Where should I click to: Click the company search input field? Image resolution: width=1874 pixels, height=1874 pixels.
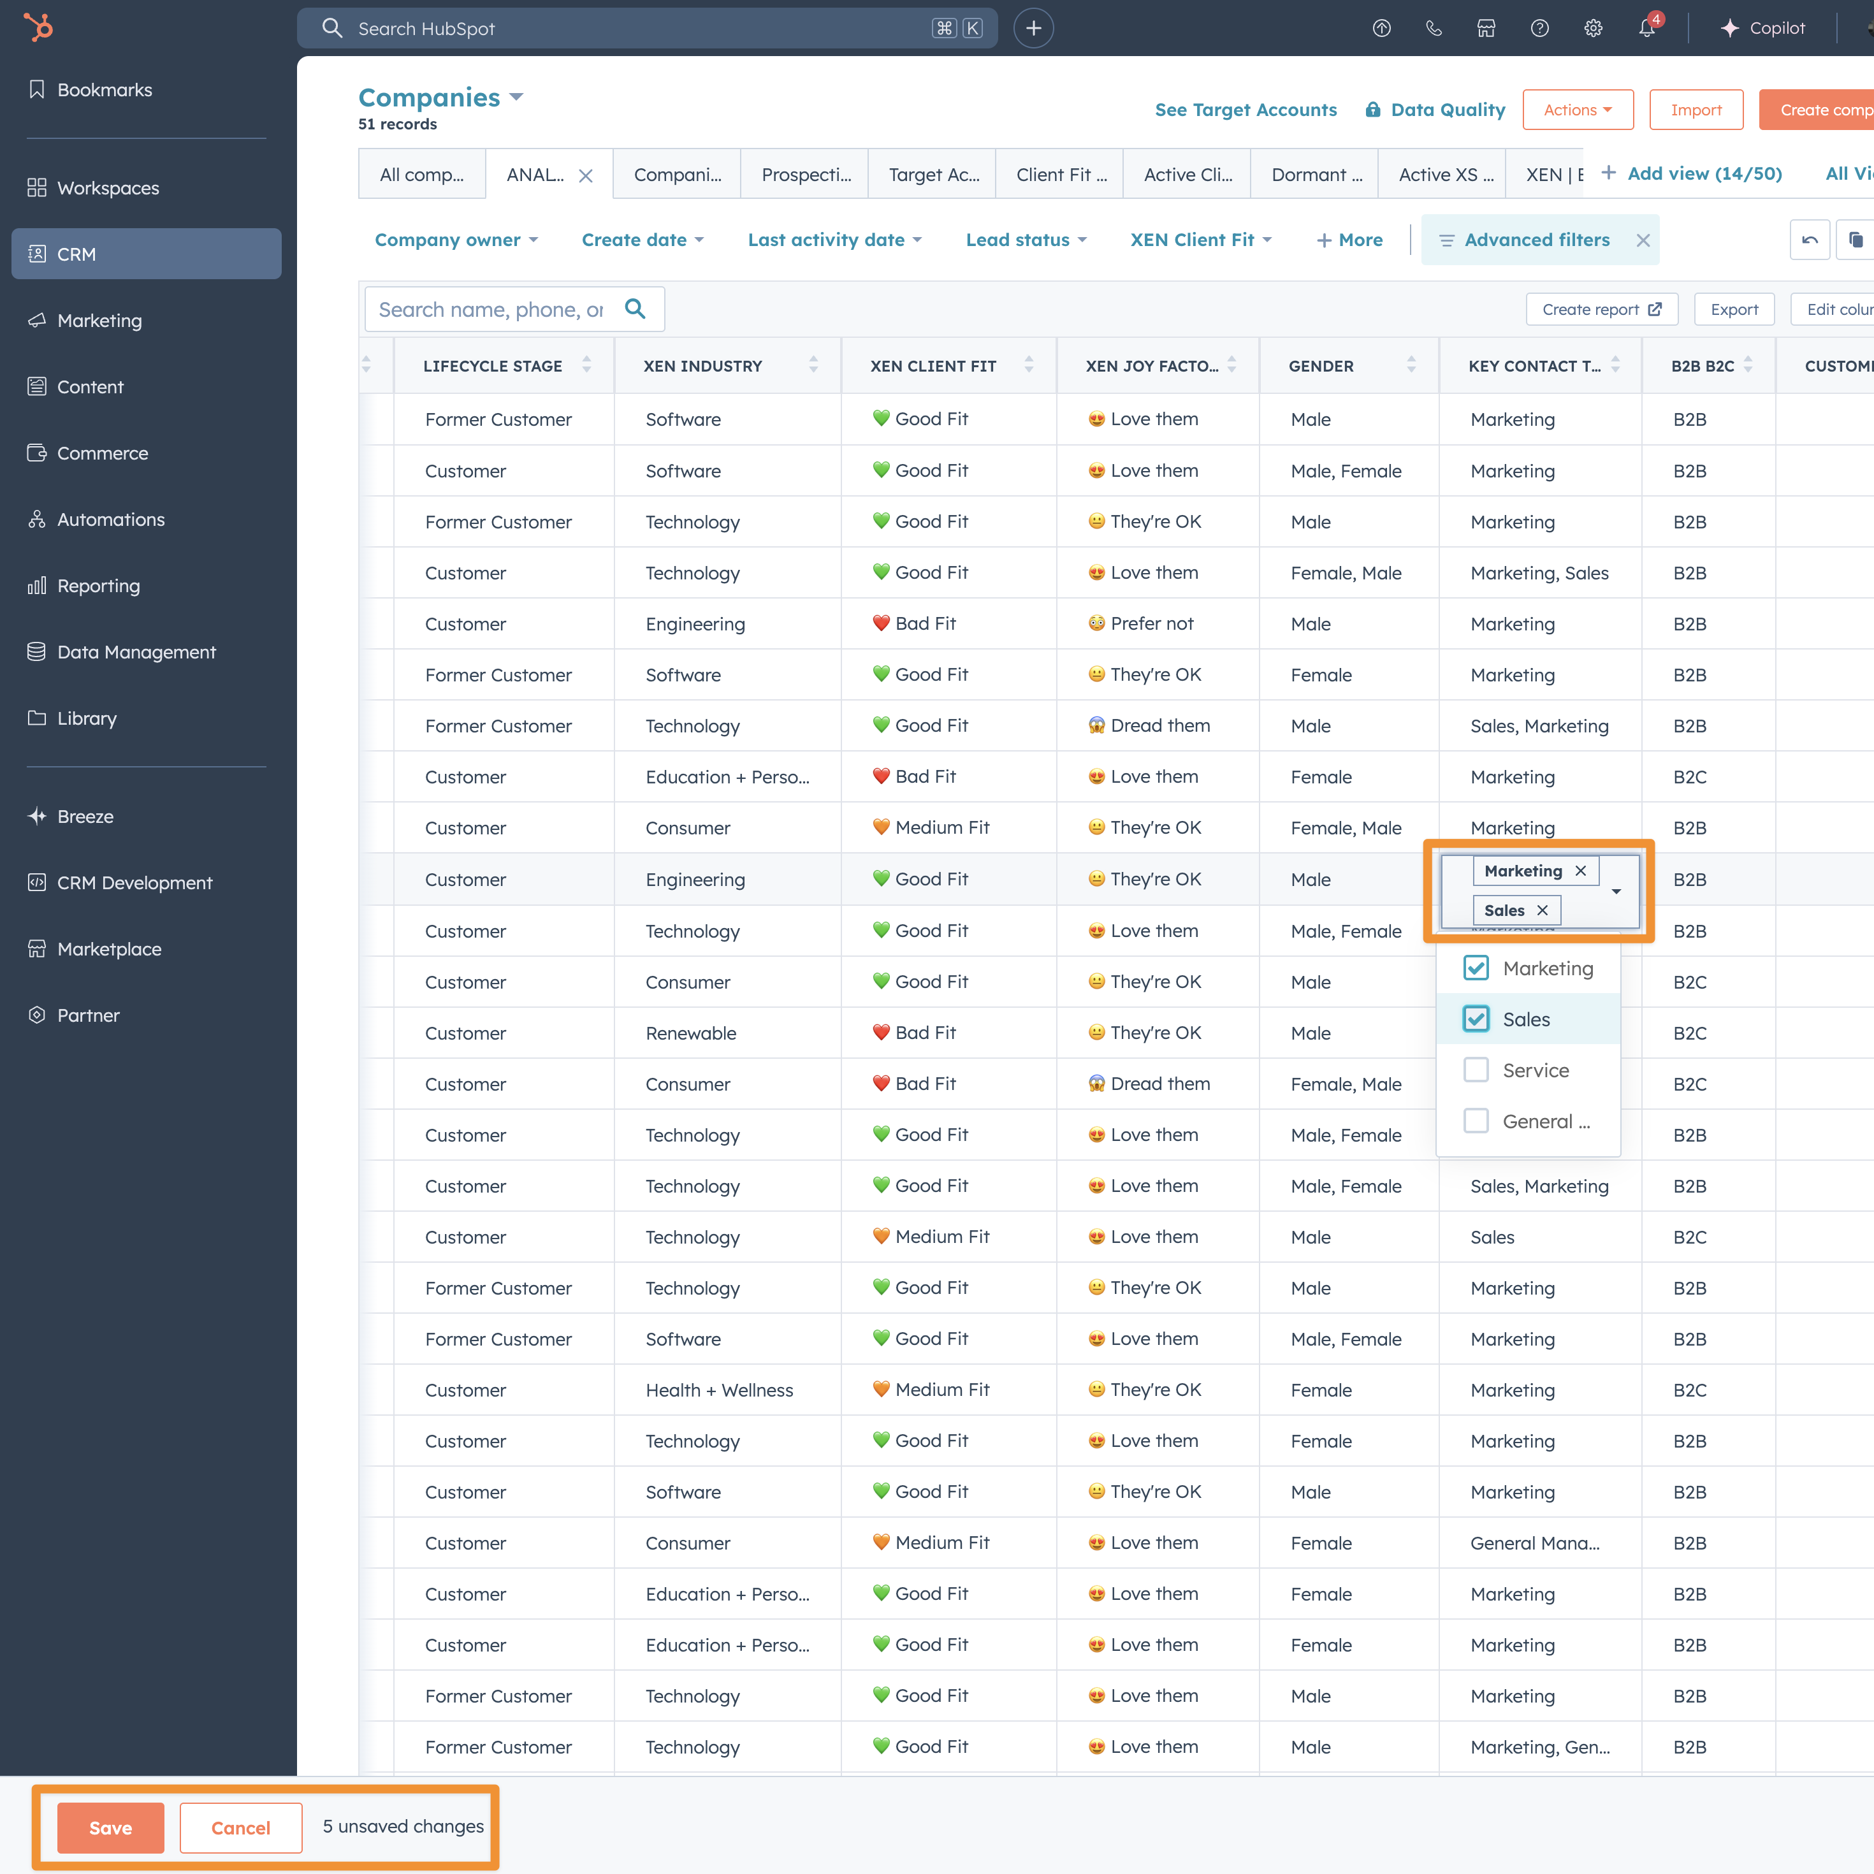click(492, 309)
